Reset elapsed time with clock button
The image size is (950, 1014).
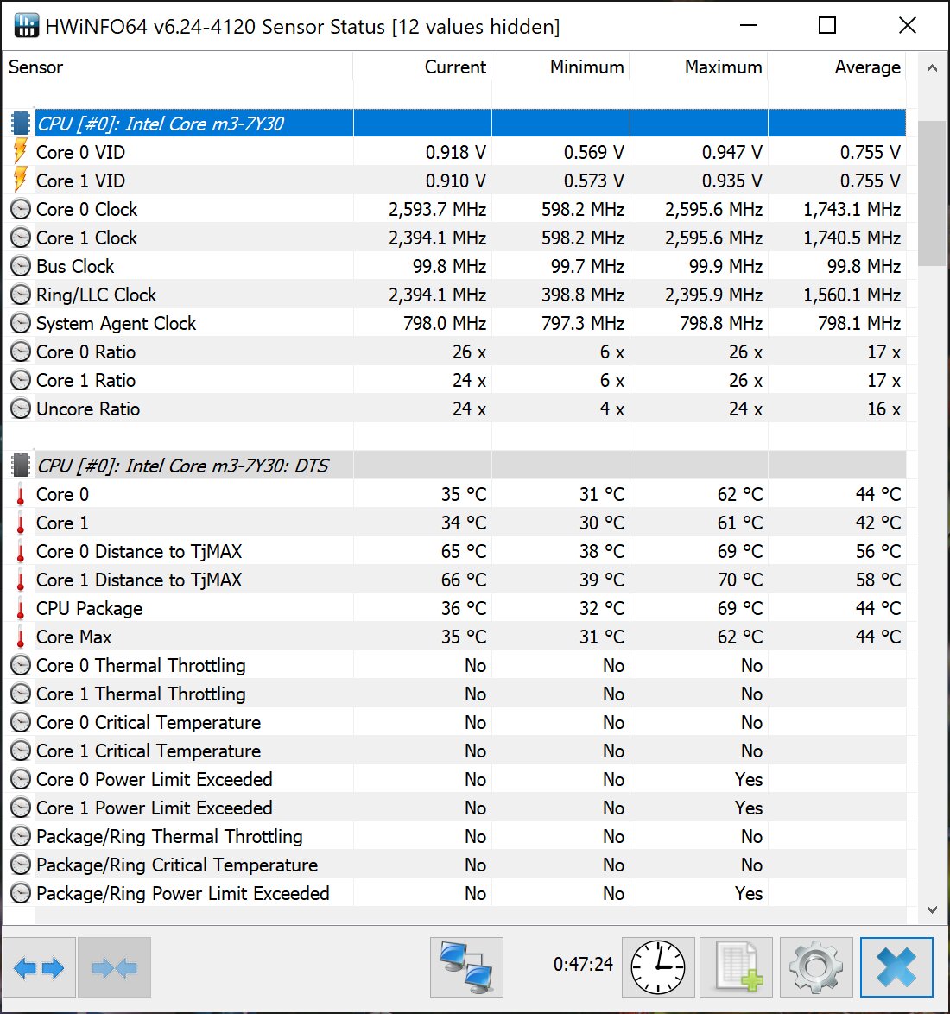pos(658,967)
